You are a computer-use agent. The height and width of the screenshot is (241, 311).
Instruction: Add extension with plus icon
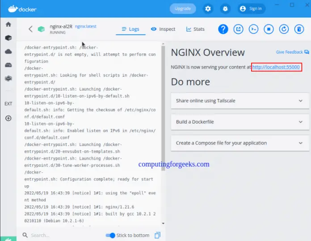point(8,118)
